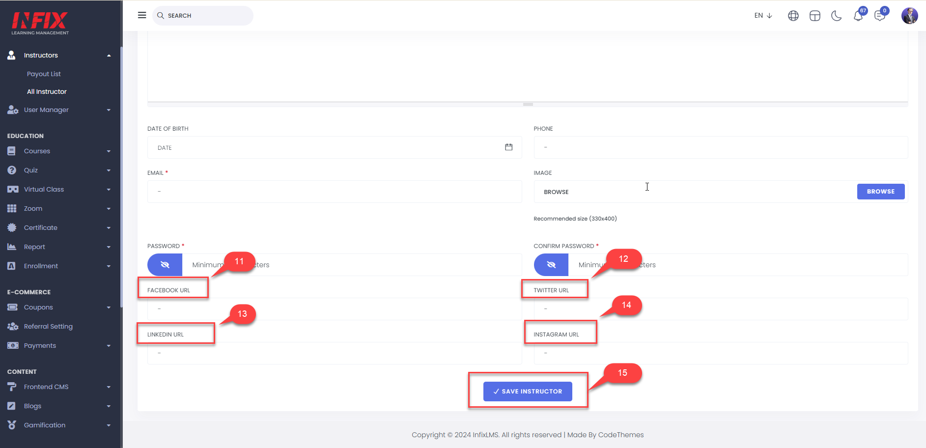Open the EN language dropdown
The height and width of the screenshot is (448, 926).
point(763,16)
